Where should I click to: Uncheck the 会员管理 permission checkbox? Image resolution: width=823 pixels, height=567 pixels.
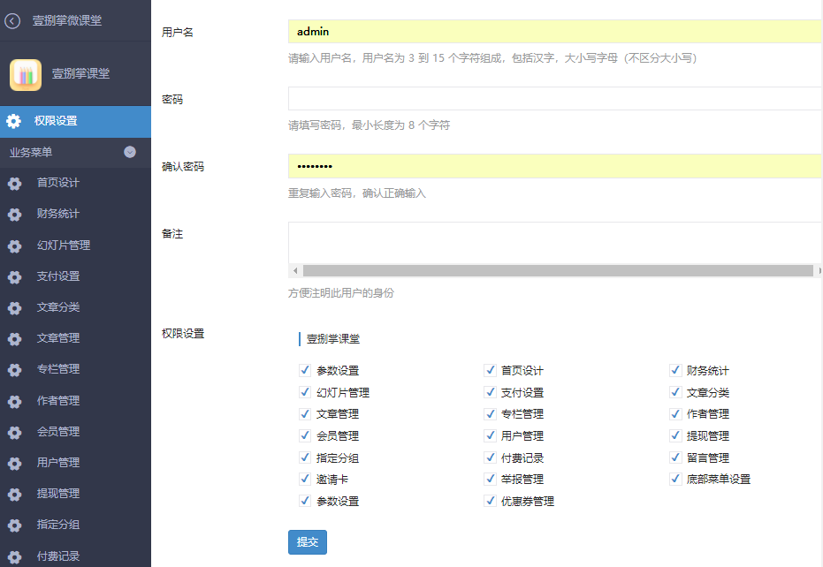[x=305, y=435]
